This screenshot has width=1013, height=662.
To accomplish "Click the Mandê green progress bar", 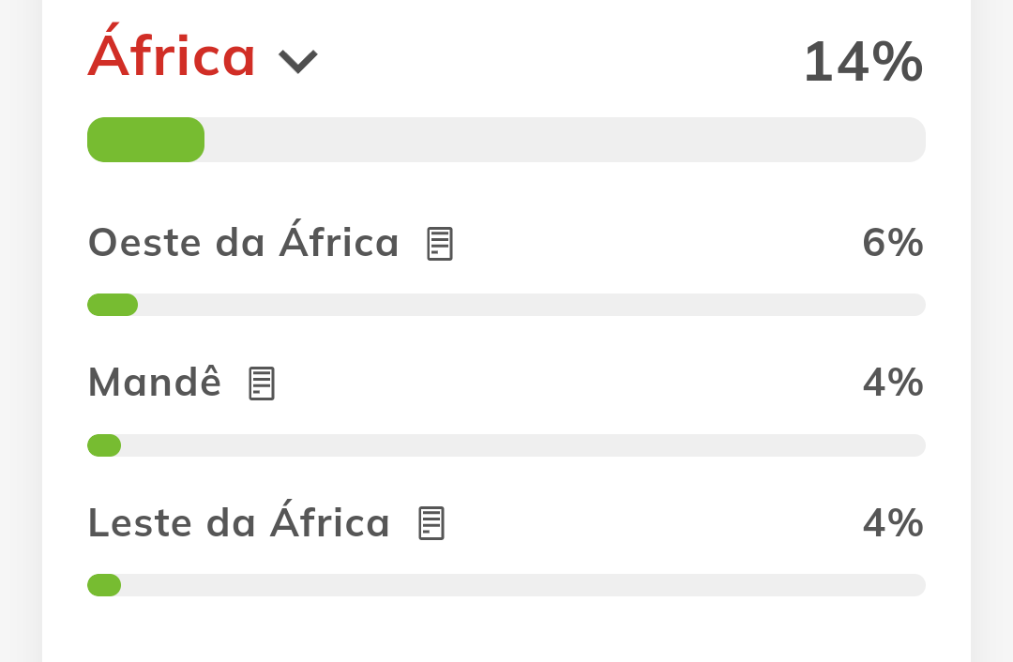I will tap(104, 445).
